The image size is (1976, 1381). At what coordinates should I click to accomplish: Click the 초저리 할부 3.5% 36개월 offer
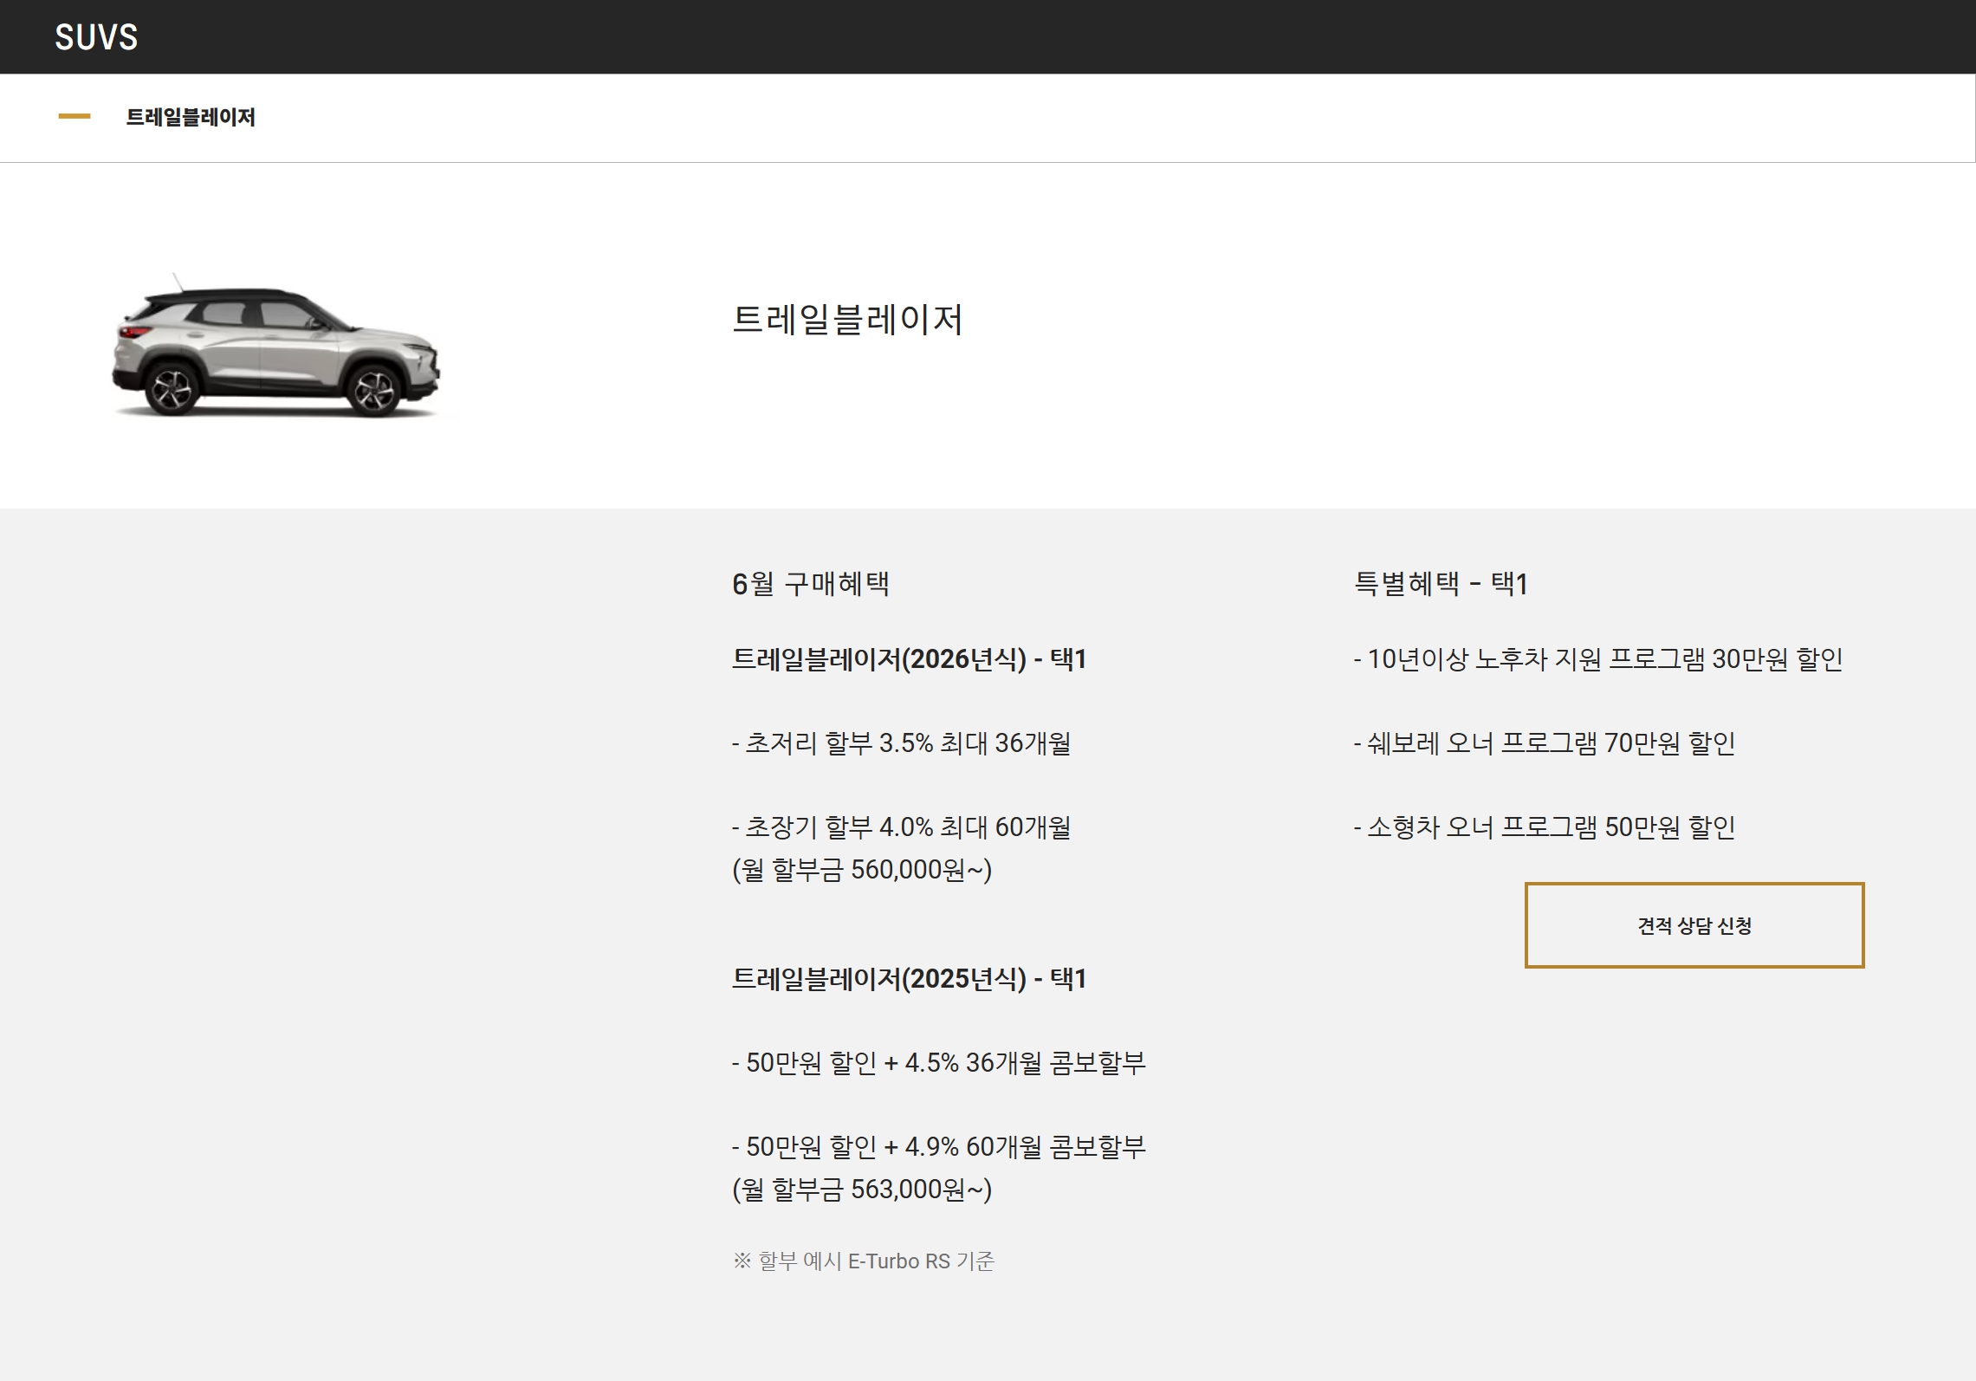[x=901, y=743]
